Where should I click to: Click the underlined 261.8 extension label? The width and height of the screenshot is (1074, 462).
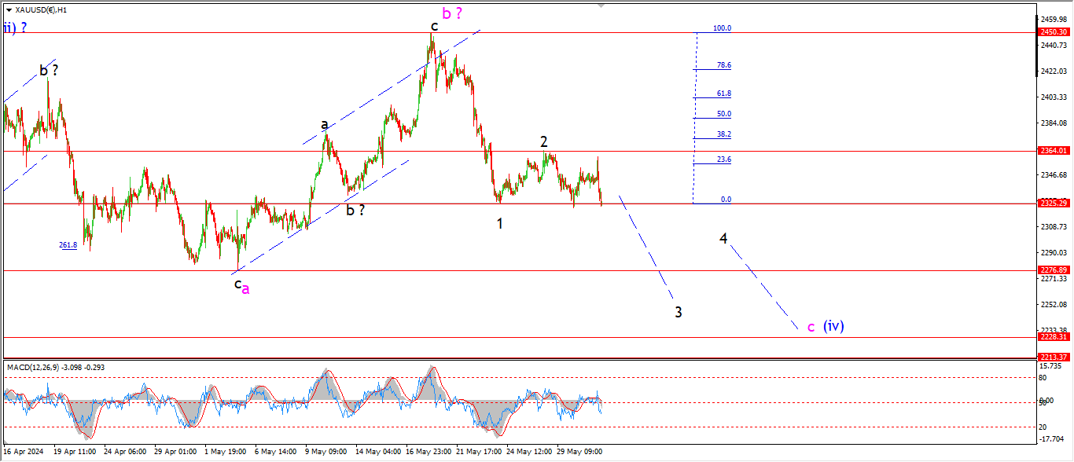point(68,245)
